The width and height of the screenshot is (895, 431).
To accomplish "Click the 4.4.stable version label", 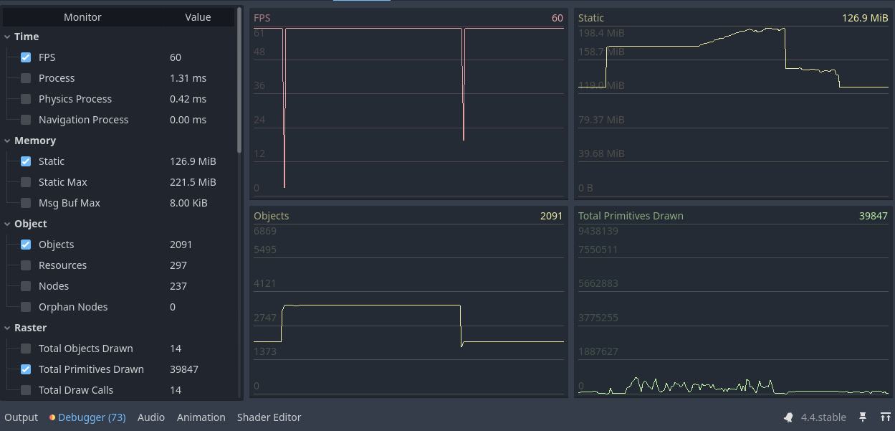I will pyautogui.click(x=823, y=417).
